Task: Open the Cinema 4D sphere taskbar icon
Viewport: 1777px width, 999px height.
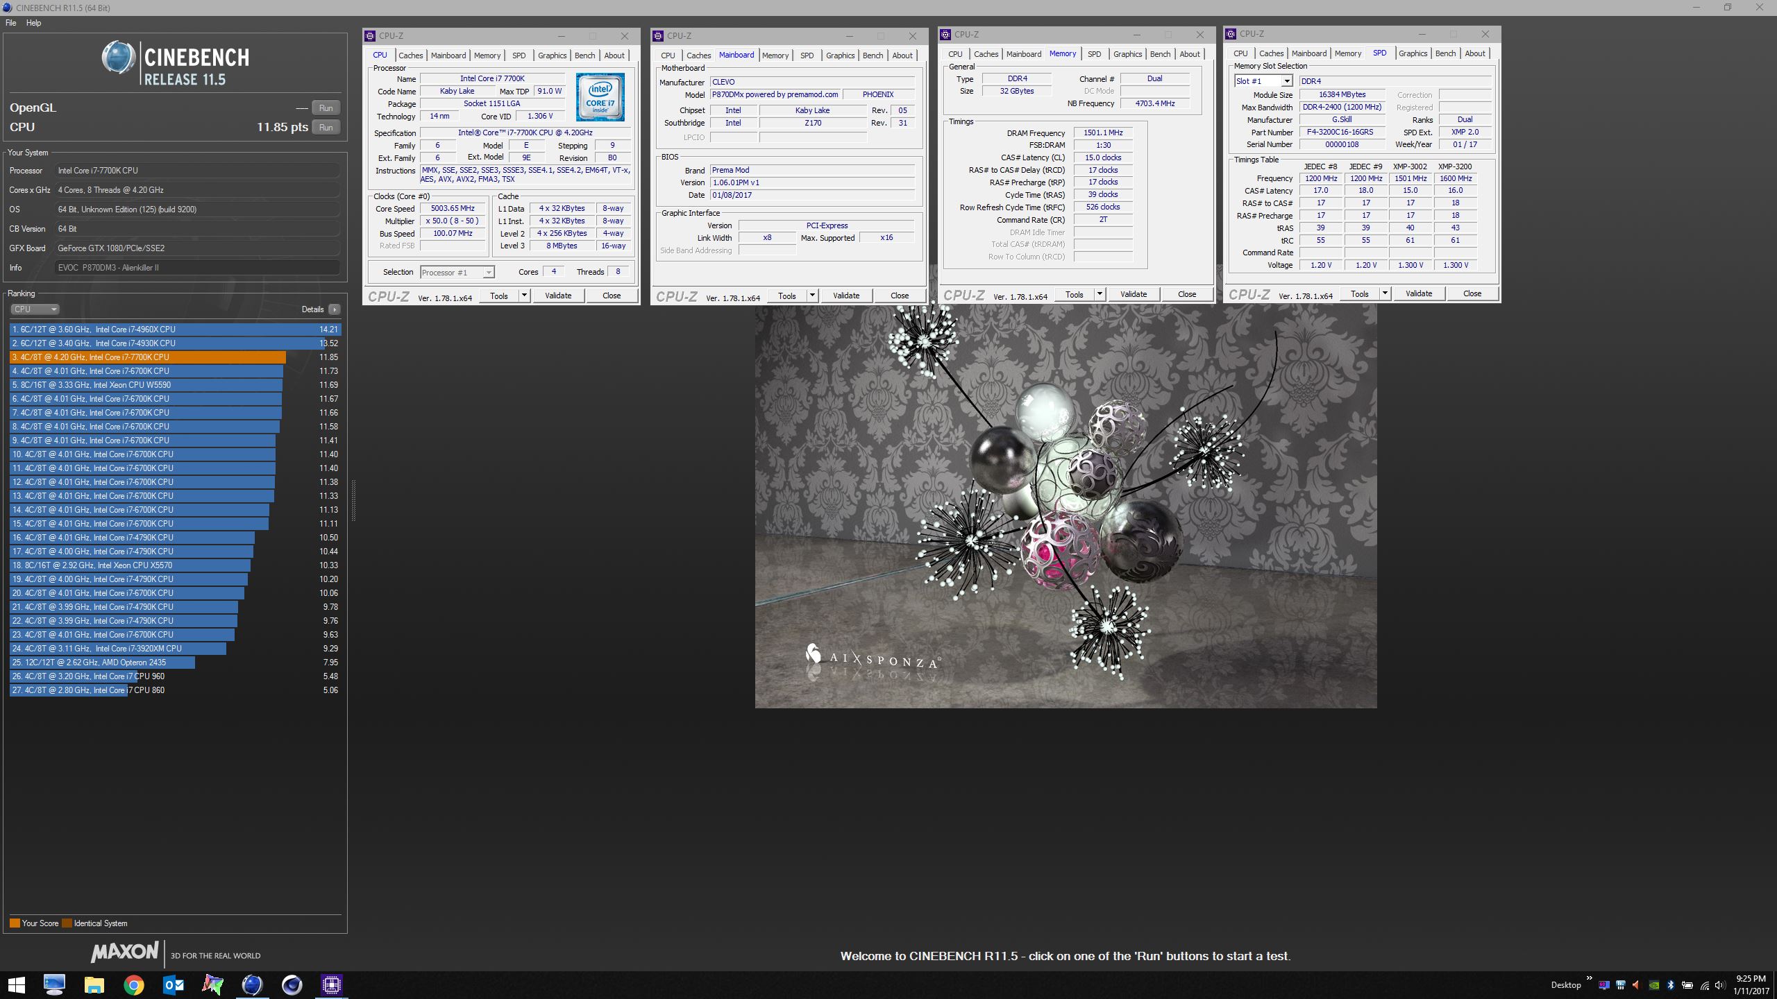Action: click(292, 984)
